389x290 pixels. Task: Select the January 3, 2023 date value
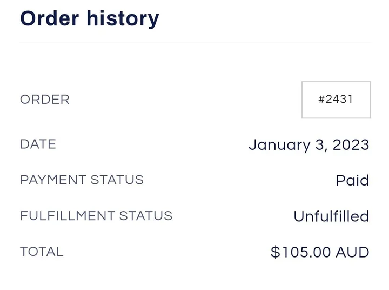[308, 145]
